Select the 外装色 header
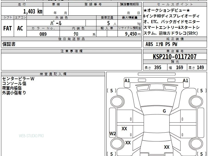Image resolution: width=208 pixels, height=156 pixels. 62,18
